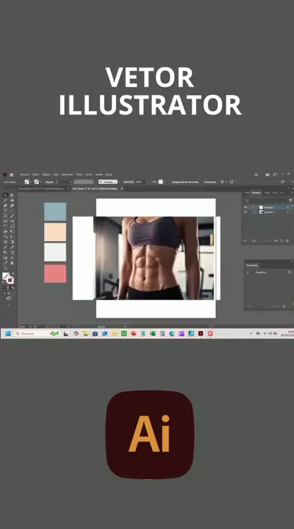Open the Arquivo menu

pyautogui.click(x=24, y=174)
